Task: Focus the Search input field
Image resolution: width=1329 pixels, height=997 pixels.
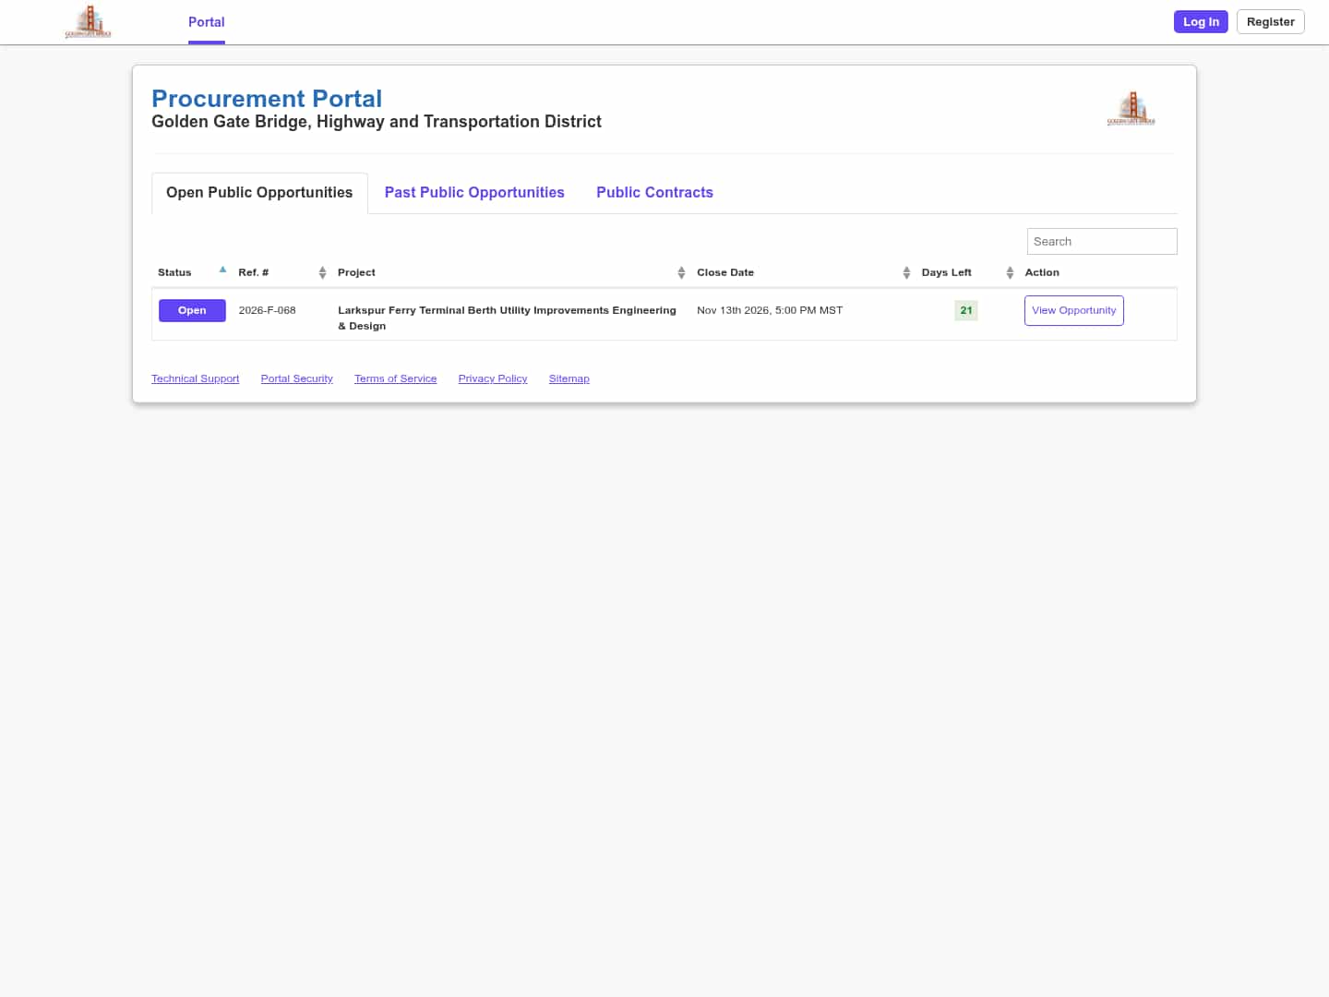Action: click(1102, 242)
